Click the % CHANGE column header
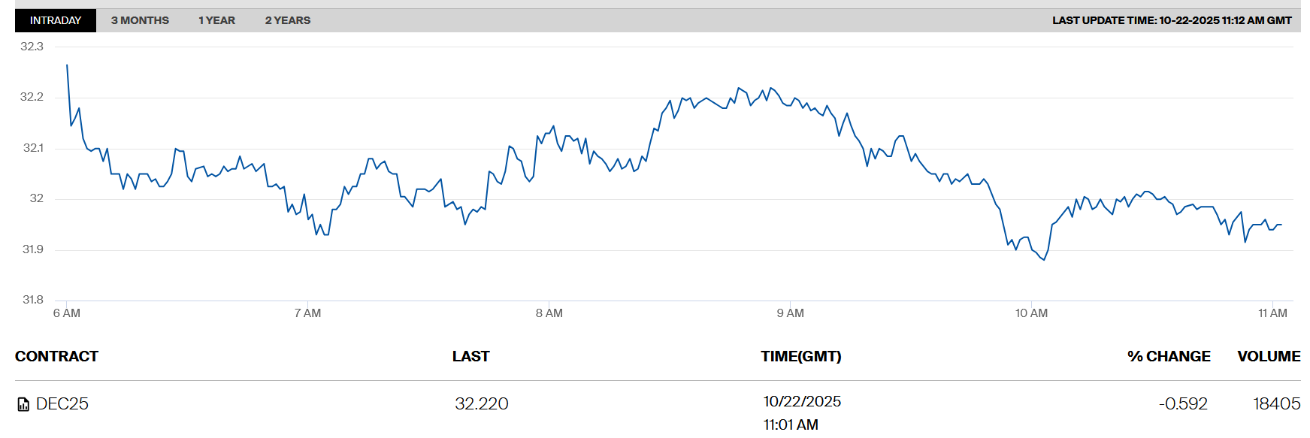 (x=1169, y=356)
